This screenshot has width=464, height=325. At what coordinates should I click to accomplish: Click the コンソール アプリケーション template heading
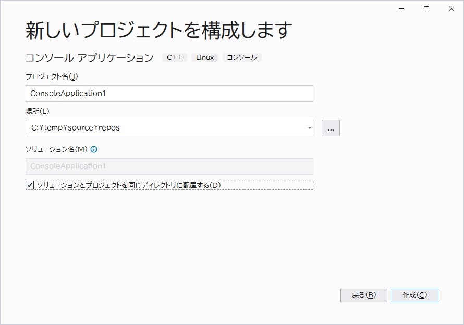(89, 58)
